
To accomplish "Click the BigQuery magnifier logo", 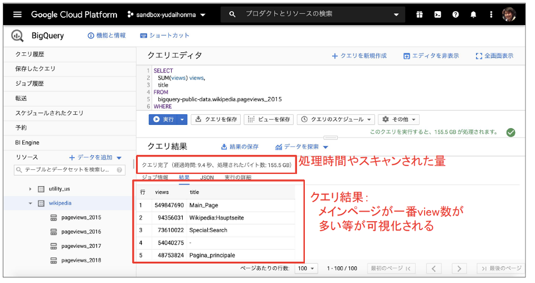I will [17, 36].
